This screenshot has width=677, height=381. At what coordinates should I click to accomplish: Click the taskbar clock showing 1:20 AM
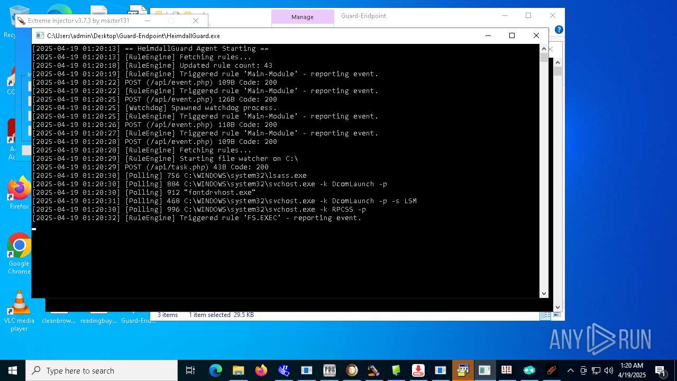[632, 370]
